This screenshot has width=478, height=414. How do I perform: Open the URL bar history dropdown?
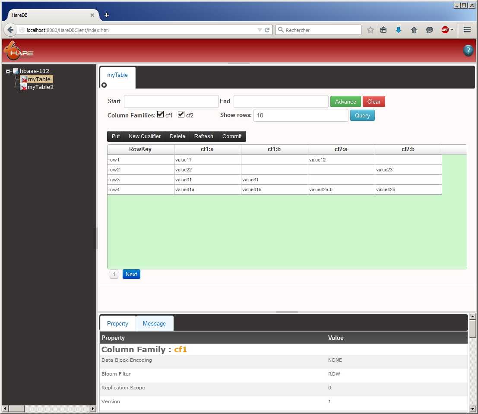[260, 30]
